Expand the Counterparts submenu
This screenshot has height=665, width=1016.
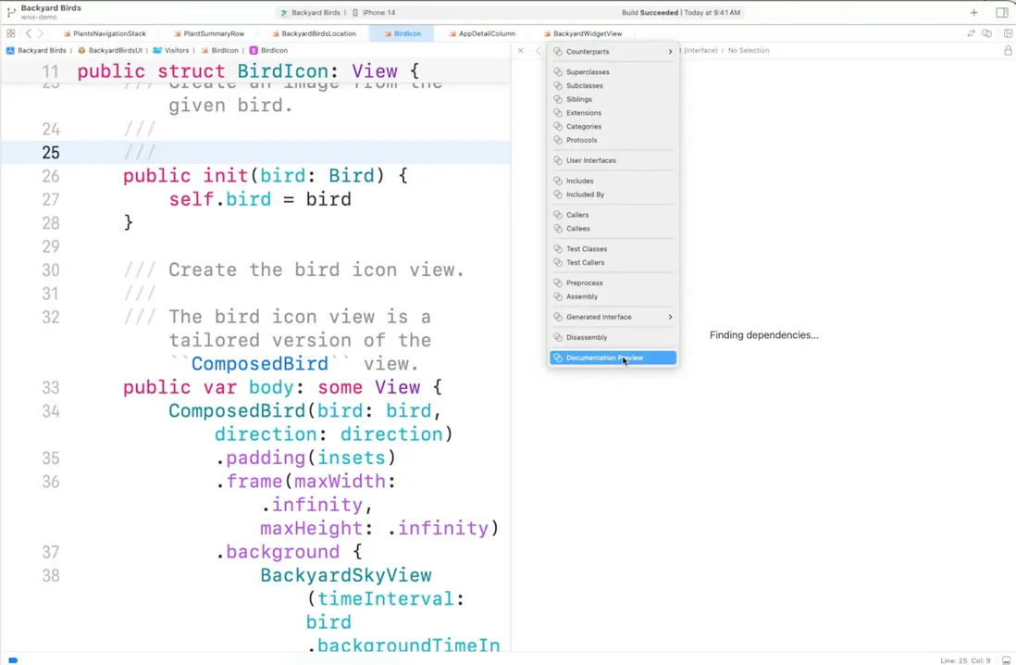tap(613, 51)
